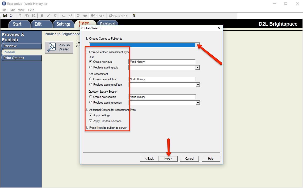Select the Preview & Publish tab
303x188 pixels.
[85, 23]
